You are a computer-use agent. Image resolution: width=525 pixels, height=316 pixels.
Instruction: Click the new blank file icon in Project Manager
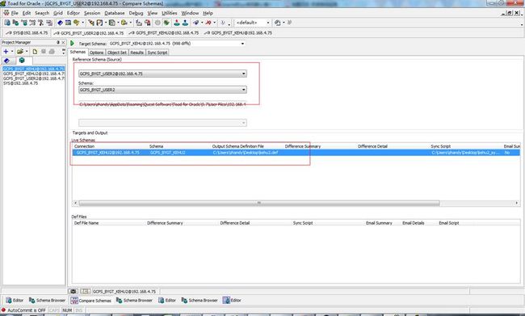tap(35, 51)
